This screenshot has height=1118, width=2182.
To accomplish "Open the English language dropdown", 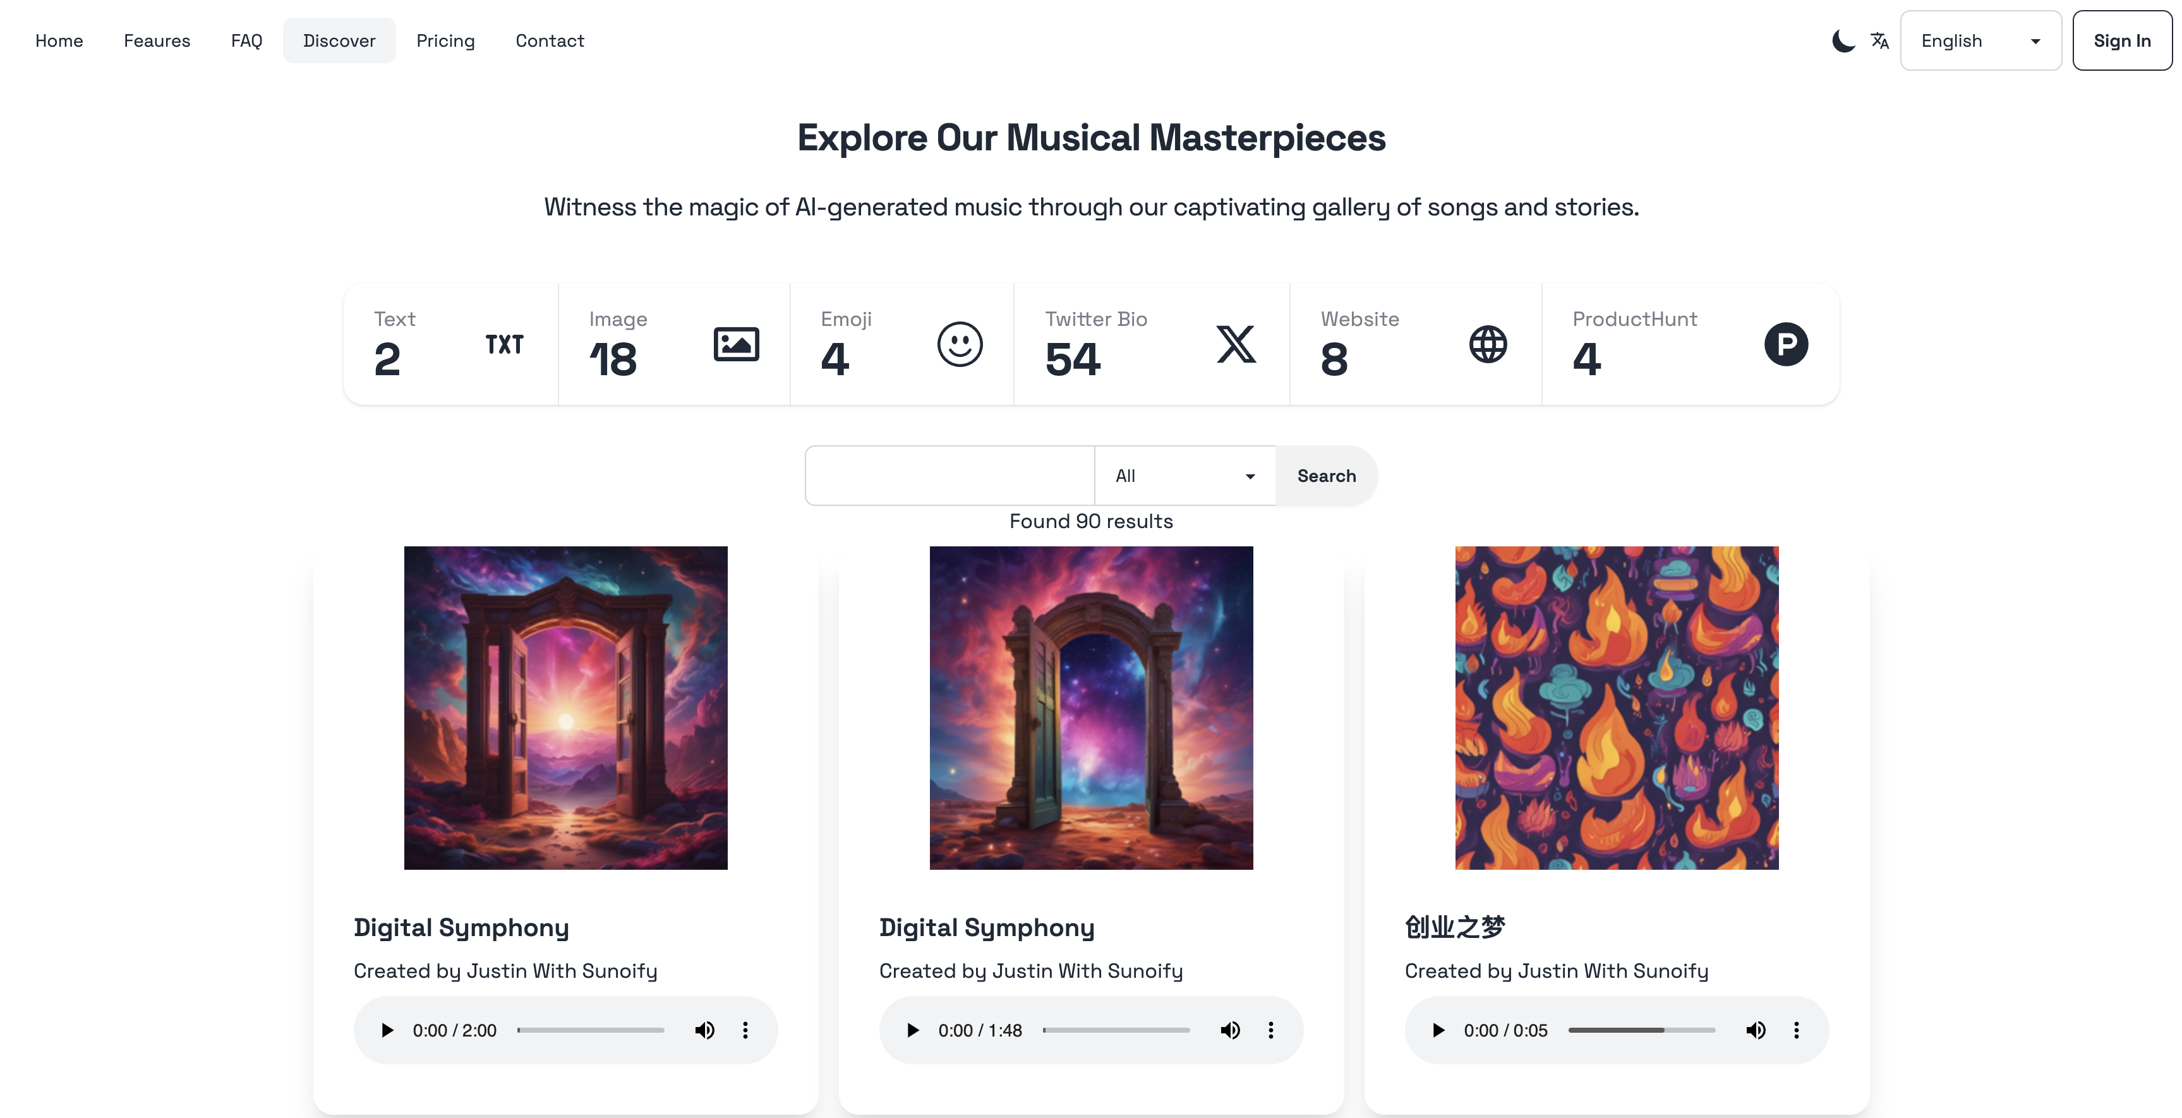I will [1980, 40].
